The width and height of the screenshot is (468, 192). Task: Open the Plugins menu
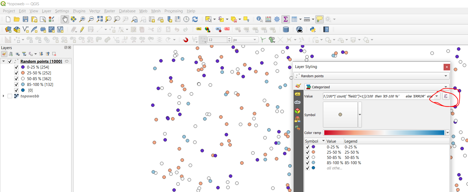(x=79, y=11)
